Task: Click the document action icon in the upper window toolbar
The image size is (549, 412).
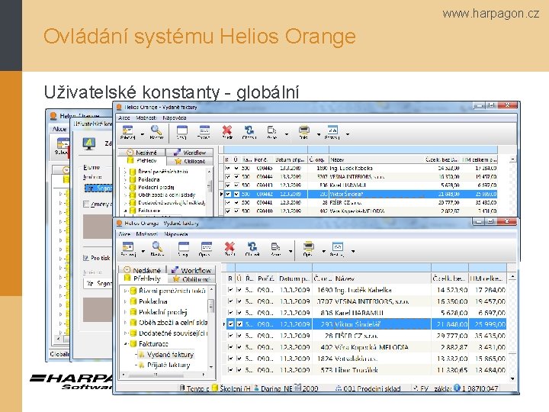Action: click(271, 130)
